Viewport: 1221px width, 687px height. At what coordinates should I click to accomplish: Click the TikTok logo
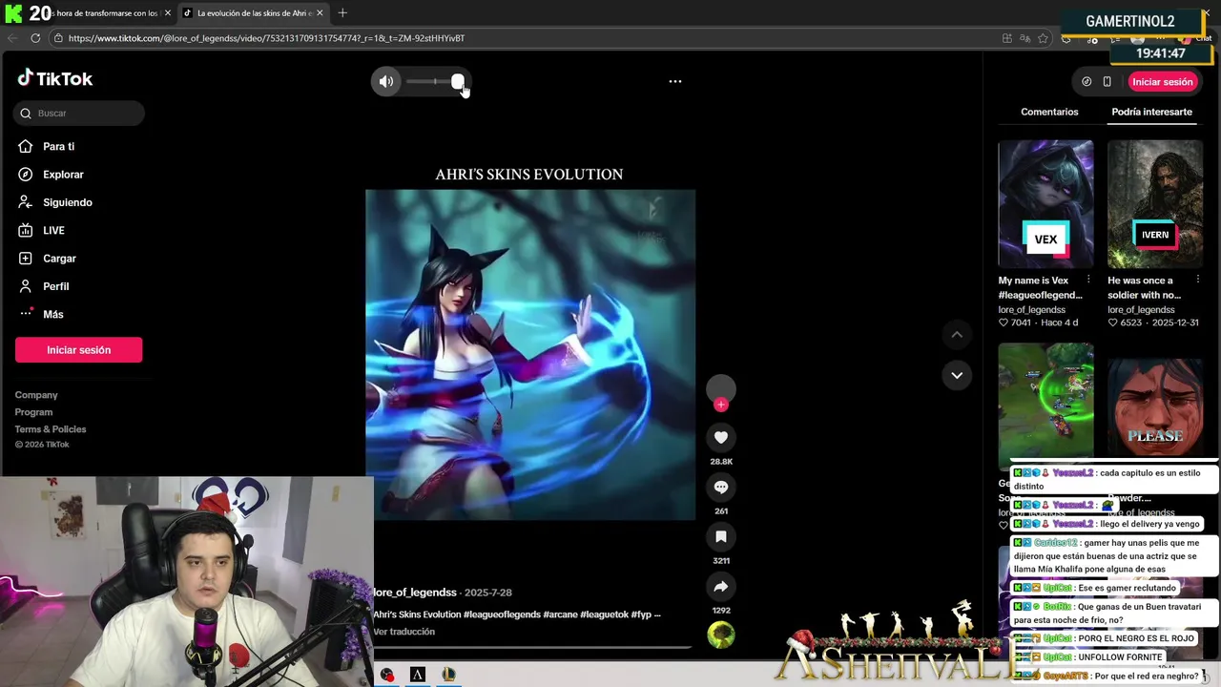[55, 78]
